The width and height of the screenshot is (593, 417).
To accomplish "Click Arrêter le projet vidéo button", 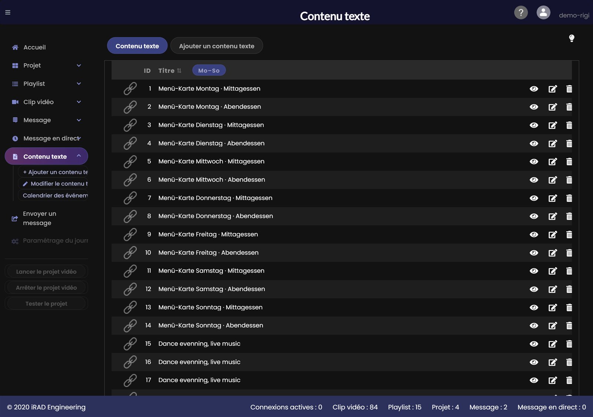I will (46, 288).
